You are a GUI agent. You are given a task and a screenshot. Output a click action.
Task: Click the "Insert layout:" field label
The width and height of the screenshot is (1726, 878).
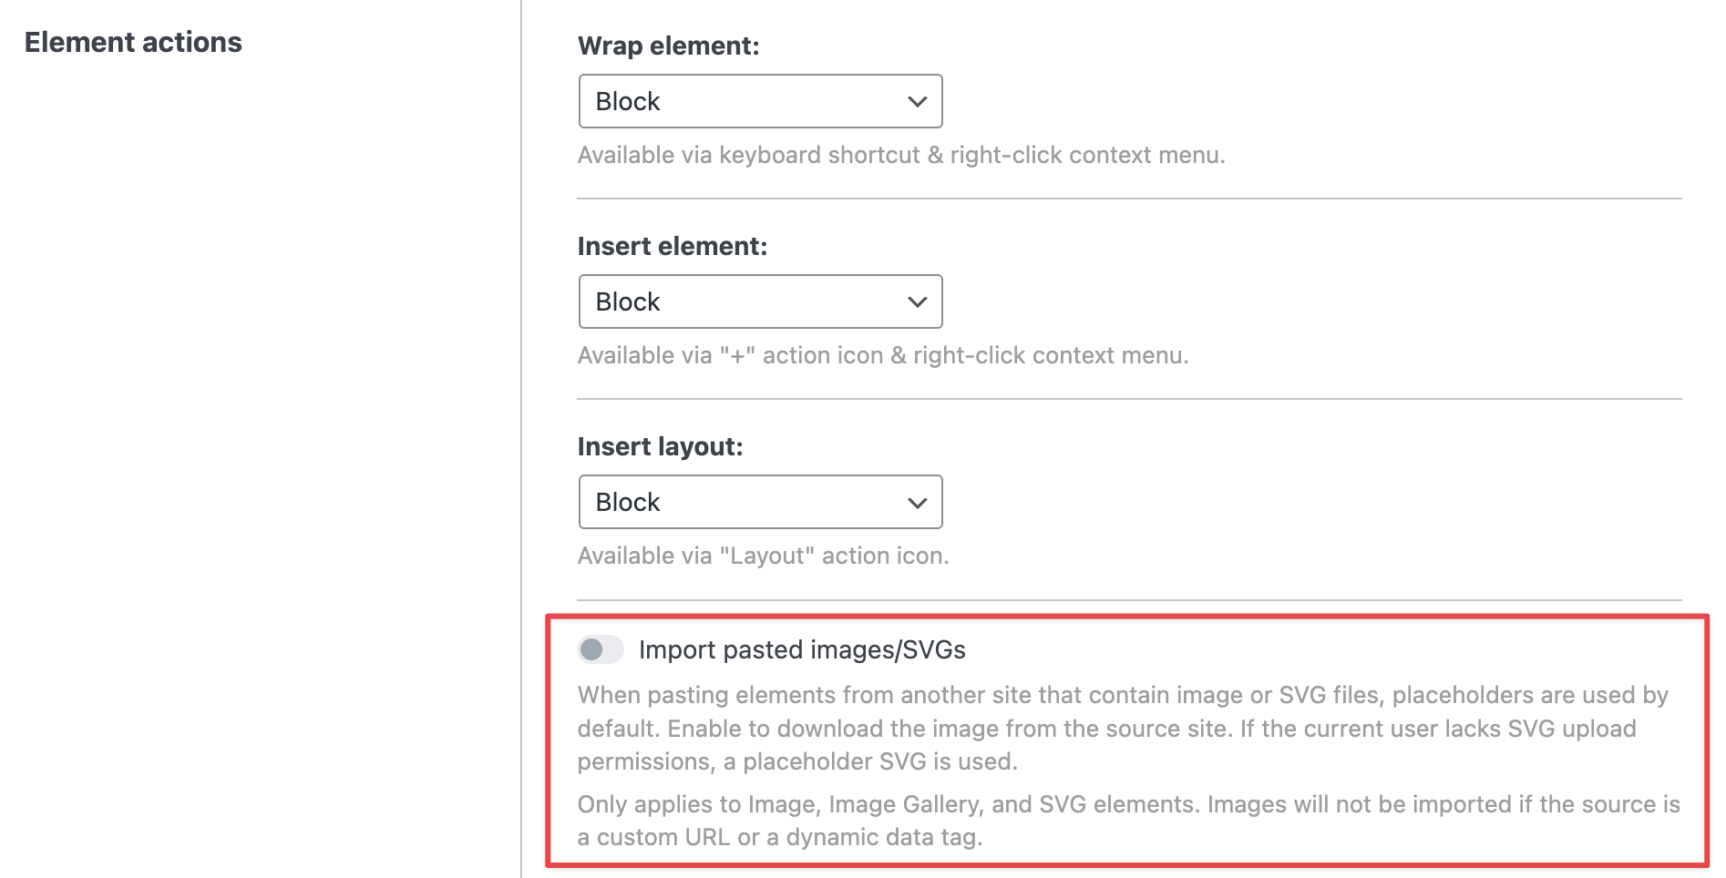[x=660, y=446]
